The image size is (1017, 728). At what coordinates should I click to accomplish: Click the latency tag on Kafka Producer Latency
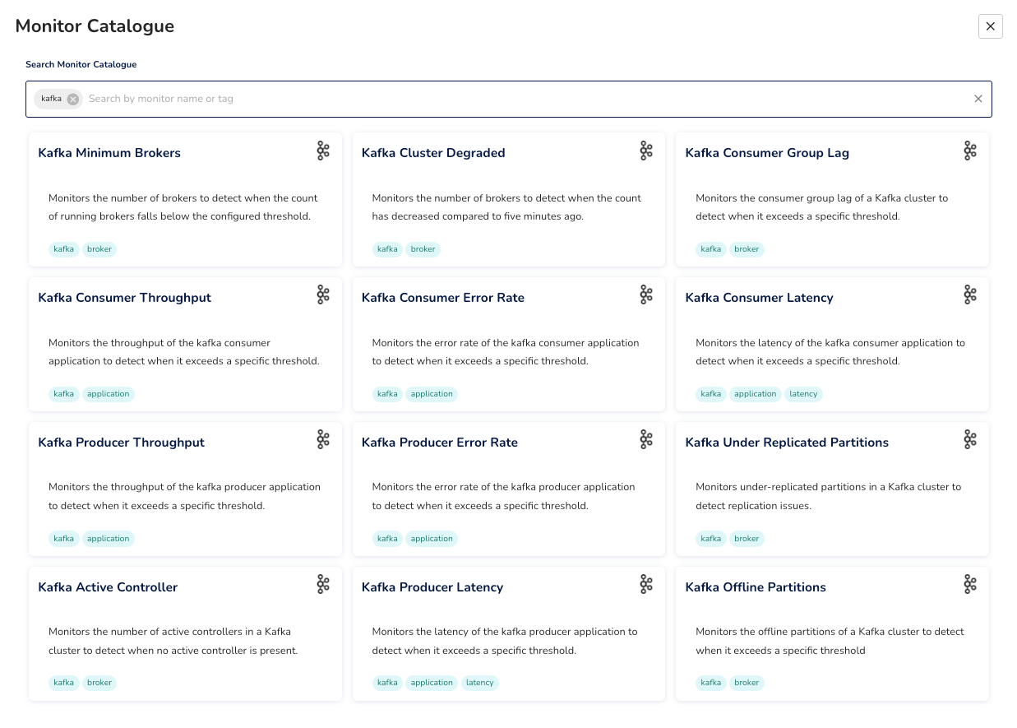(x=480, y=684)
